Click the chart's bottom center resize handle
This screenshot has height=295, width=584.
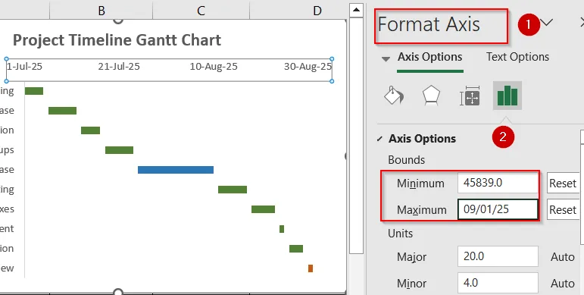118,292
